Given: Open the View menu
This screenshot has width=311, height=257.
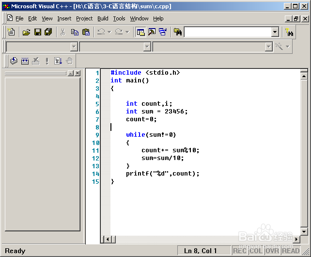Looking at the screenshot, I should point(47,18).
